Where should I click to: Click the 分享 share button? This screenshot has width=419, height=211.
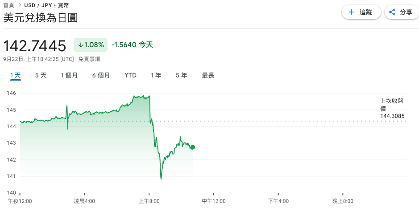[402, 12]
